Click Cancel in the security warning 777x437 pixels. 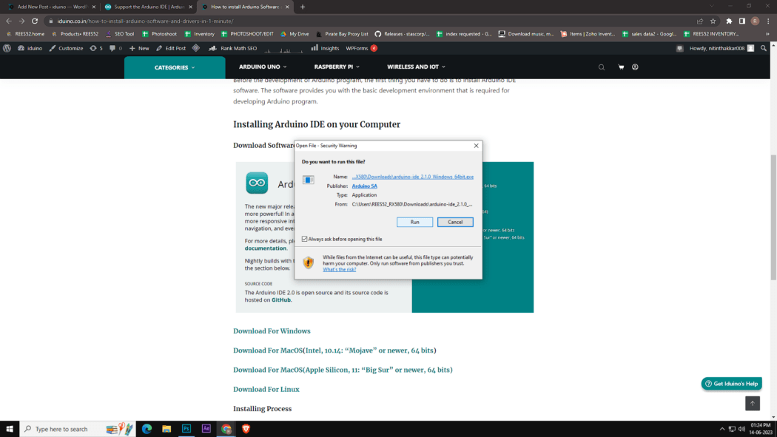pyautogui.click(x=455, y=222)
